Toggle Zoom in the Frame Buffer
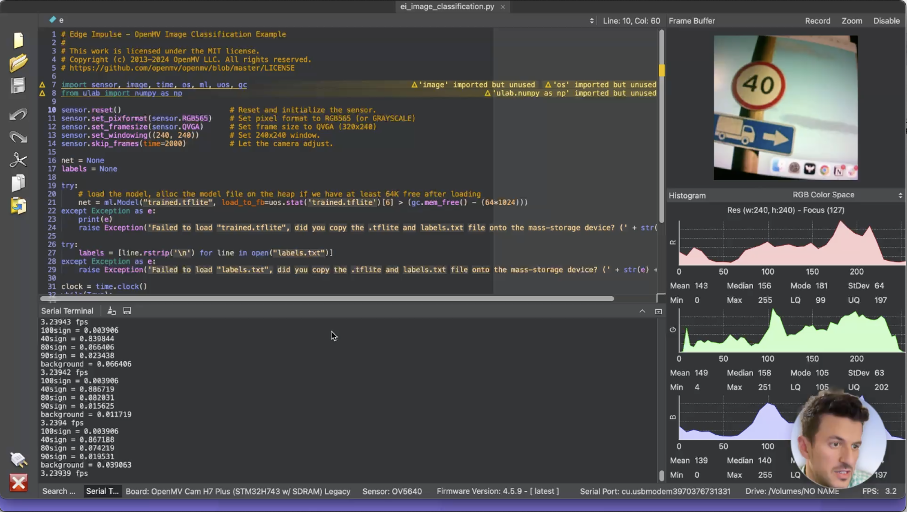This screenshot has width=907, height=512. [x=851, y=21]
